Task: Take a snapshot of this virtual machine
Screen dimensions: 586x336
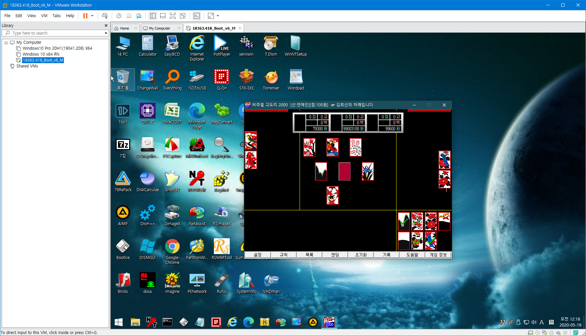Action: pyautogui.click(x=119, y=16)
